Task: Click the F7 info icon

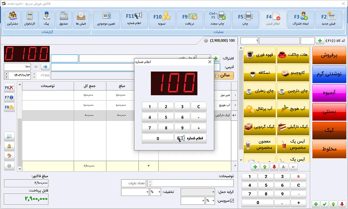Action: coord(9,97)
